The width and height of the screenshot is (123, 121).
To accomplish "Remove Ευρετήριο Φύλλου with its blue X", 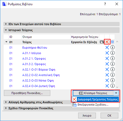I will coord(107,48).
